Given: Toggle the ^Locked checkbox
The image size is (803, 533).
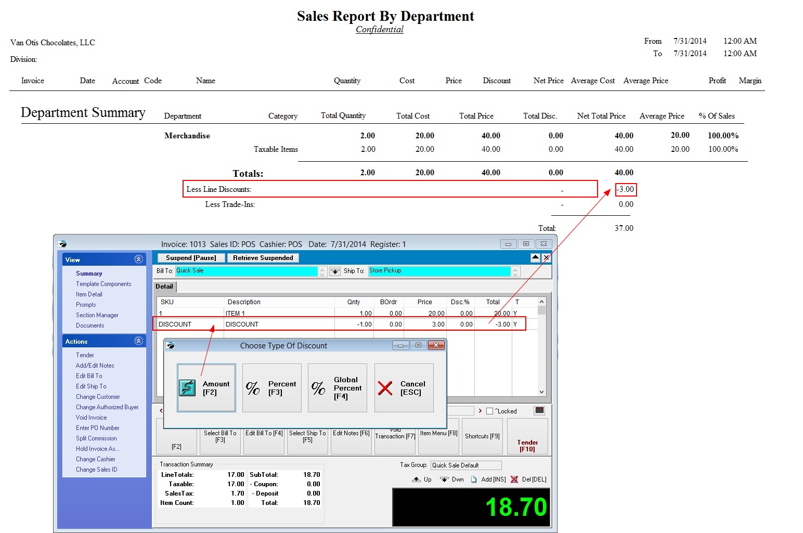Looking at the screenshot, I should (x=489, y=411).
